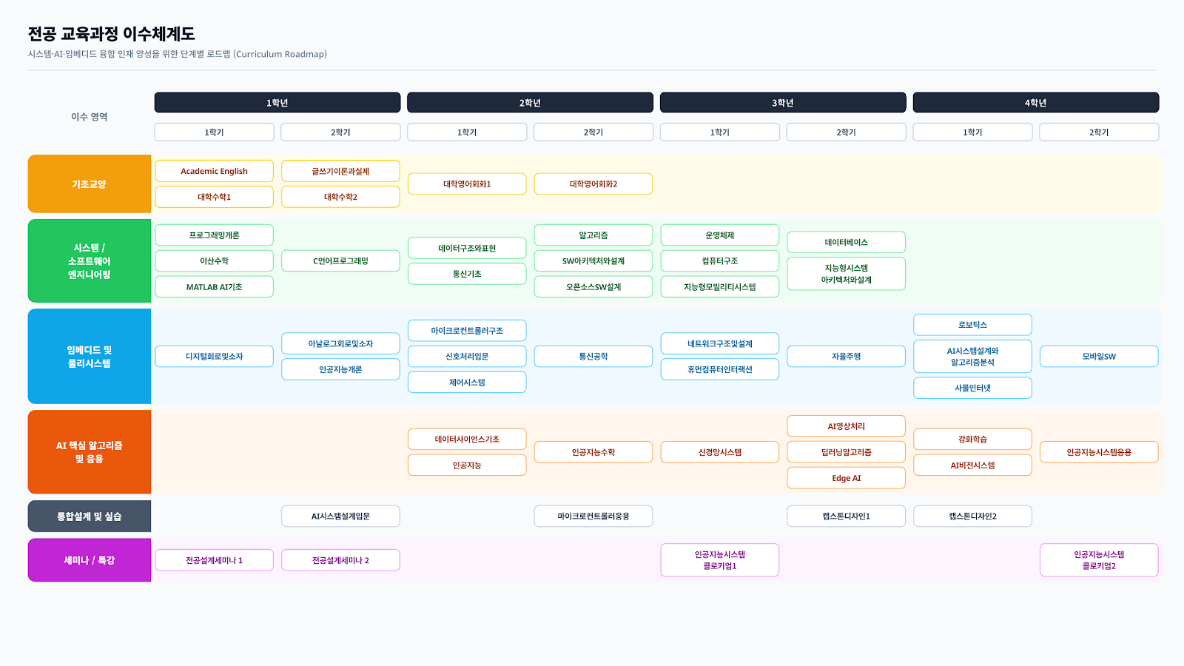
Task: Click the 2학기 header under 4학년
Action: pyautogui.click(x=1099, y=132)
